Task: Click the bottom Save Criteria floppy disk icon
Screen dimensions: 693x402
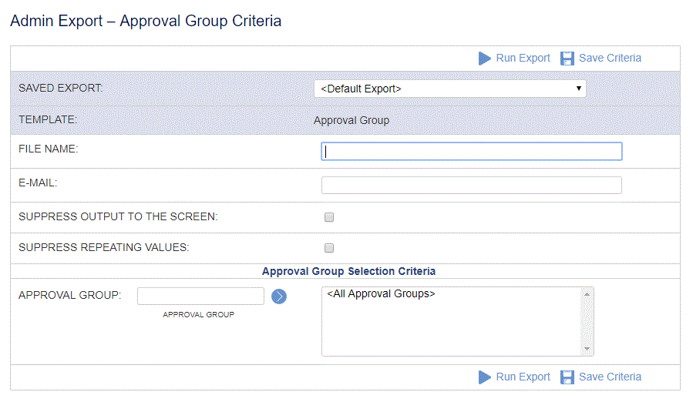Action: click(567, 377)
